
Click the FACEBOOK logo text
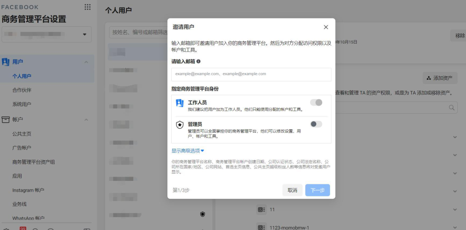20,7
